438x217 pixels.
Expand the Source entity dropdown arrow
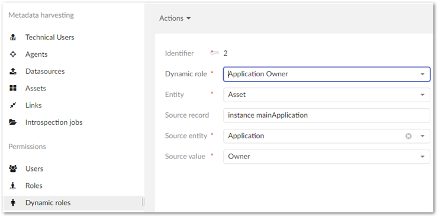point(423,136)
